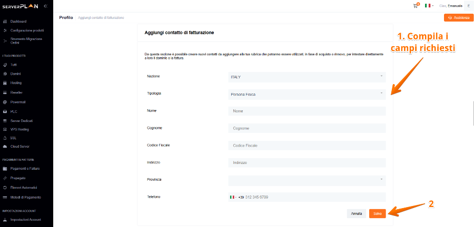Go to Rinnovi Automatici section
The height and width of the screenshot is (227, 474).
[23, 188]
